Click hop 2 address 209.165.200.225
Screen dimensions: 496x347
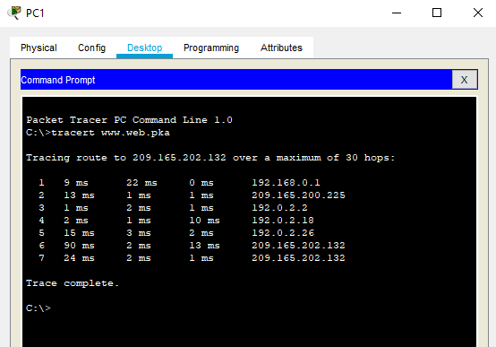[x=298, y=195]
